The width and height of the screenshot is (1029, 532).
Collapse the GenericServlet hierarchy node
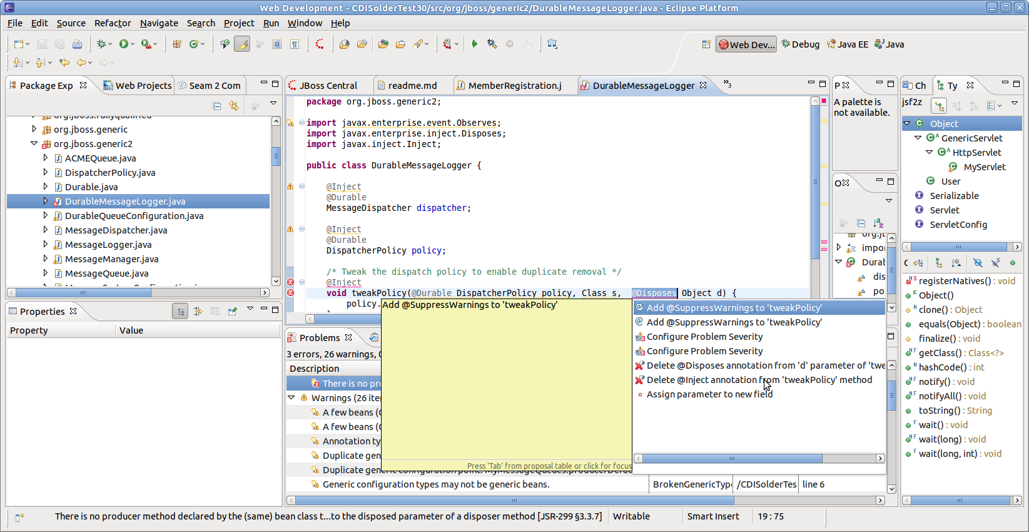[x=918, y=138]
